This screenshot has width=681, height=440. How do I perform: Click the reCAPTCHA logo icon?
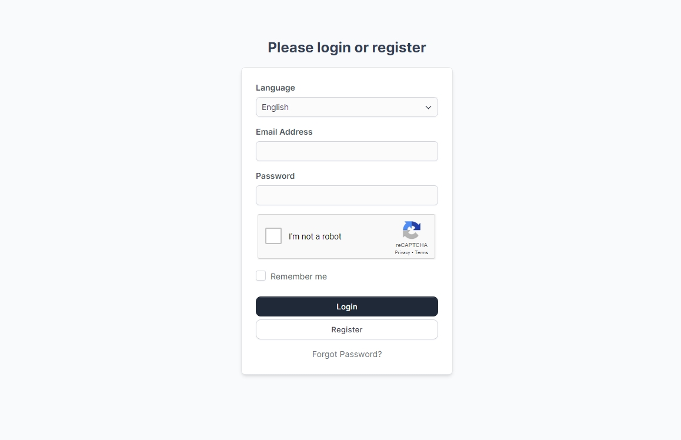coord(412,230)
